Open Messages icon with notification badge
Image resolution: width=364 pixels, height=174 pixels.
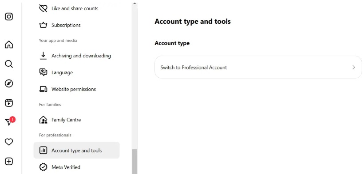(x=10, y=121)
